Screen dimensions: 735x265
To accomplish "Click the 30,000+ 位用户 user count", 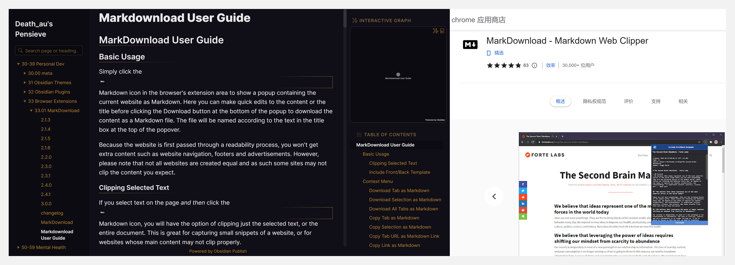I will pos(578,65).
